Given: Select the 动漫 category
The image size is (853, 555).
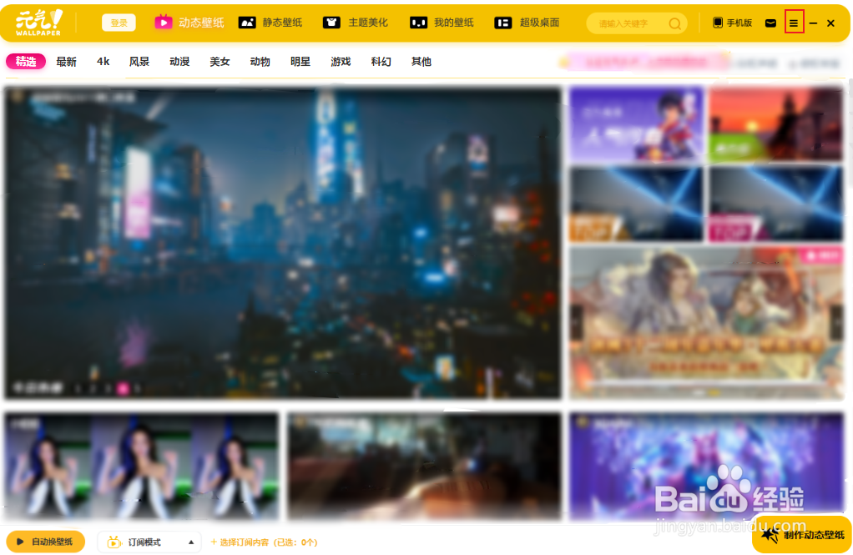Looking at the screenshot, I should [179, 62].
